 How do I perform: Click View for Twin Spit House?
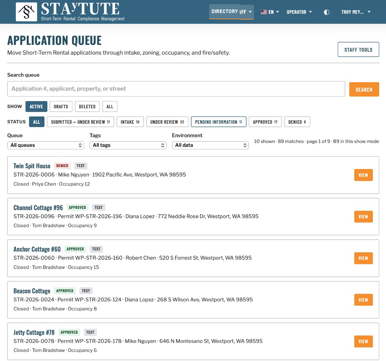[363, 175]
